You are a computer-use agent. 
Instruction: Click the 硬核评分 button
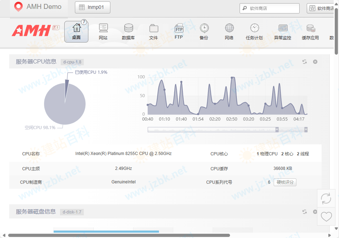pyautogui.click(x=285, y=182)
